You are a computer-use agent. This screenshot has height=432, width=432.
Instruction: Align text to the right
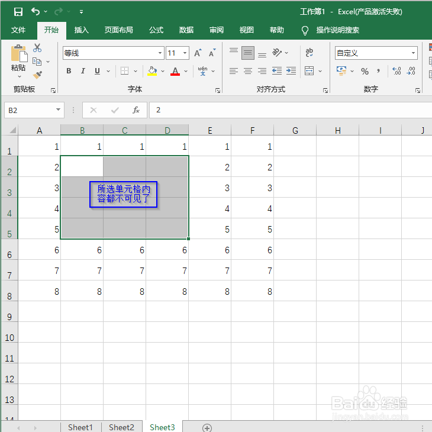[262, 71]
